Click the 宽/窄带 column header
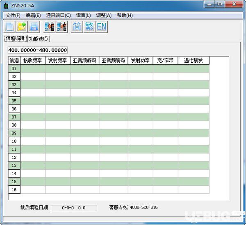Image resolution: width=246 pixels, height=225 pixels. pyautogui.click(x=166, y=60)
